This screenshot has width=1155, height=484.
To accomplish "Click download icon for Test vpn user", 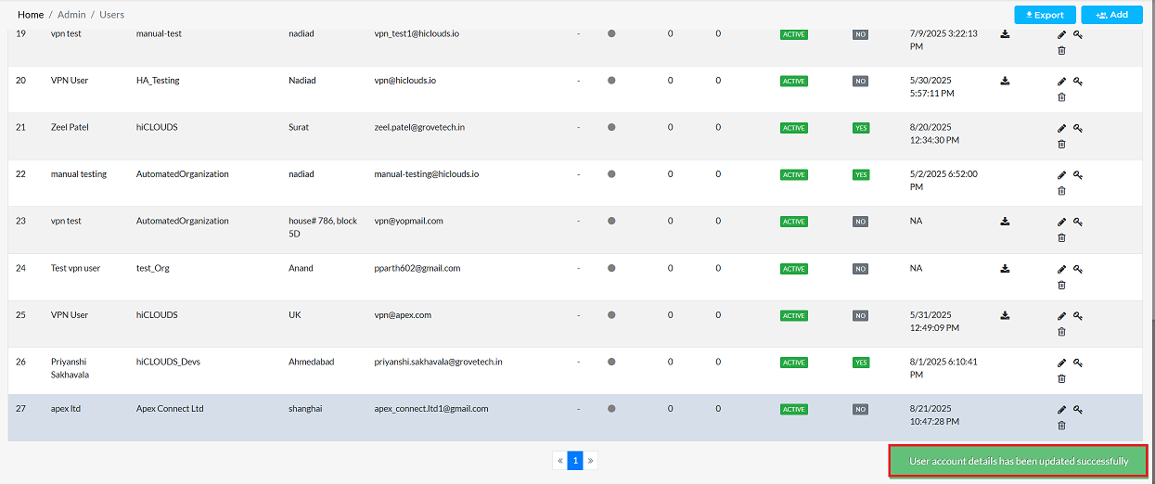I will (x=1005, y=269).
